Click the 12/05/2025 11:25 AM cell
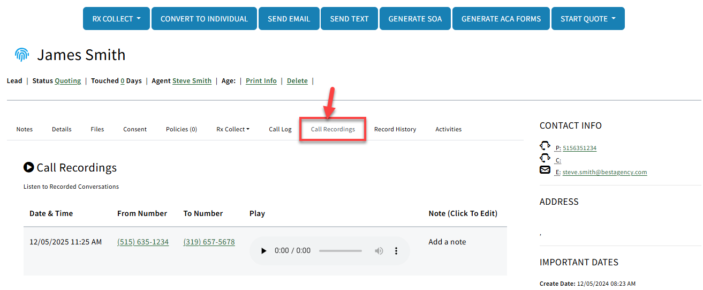 point(65,242)
